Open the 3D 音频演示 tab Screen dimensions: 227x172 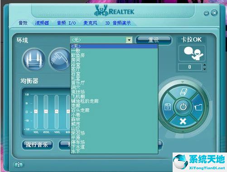(118, 23)
